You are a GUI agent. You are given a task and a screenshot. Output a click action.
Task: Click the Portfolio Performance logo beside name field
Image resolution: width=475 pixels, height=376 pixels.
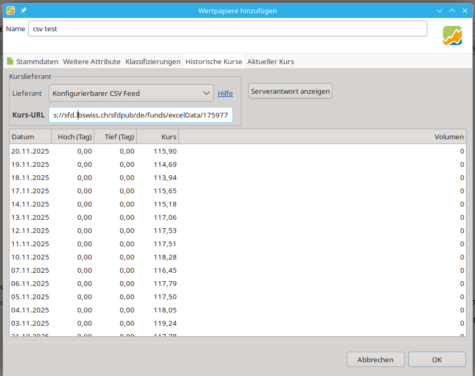(452, 35)
